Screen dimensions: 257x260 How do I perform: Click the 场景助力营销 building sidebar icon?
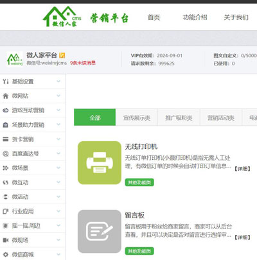[6, 125]
